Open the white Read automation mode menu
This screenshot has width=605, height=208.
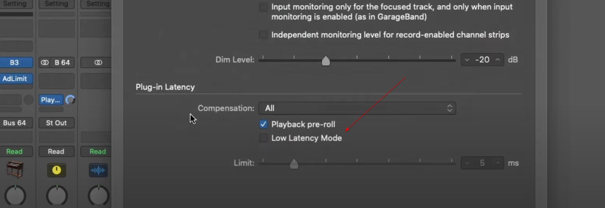click(x=56, y=151)
